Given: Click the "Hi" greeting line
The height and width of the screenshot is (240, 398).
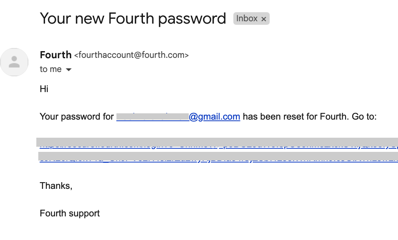Looking at the screenshot, I should 44,89.
